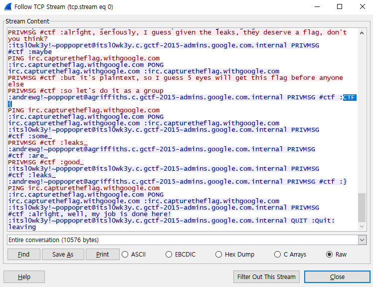The width and height of the screenshot is (373, 287).
Task: Print the stream content
Action: pyautogui.click(x=103, y=255)
